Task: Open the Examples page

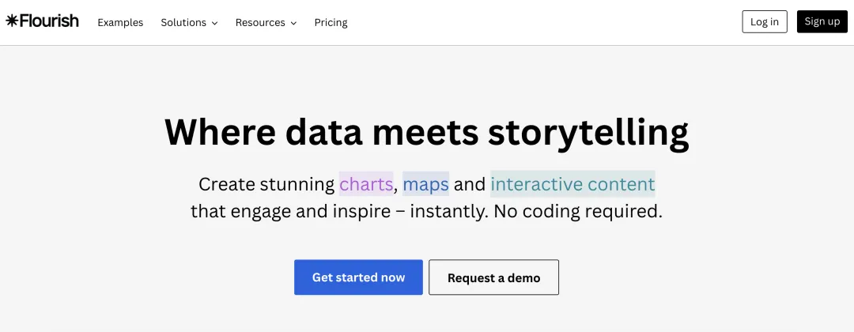Action: tap(120, 22)
